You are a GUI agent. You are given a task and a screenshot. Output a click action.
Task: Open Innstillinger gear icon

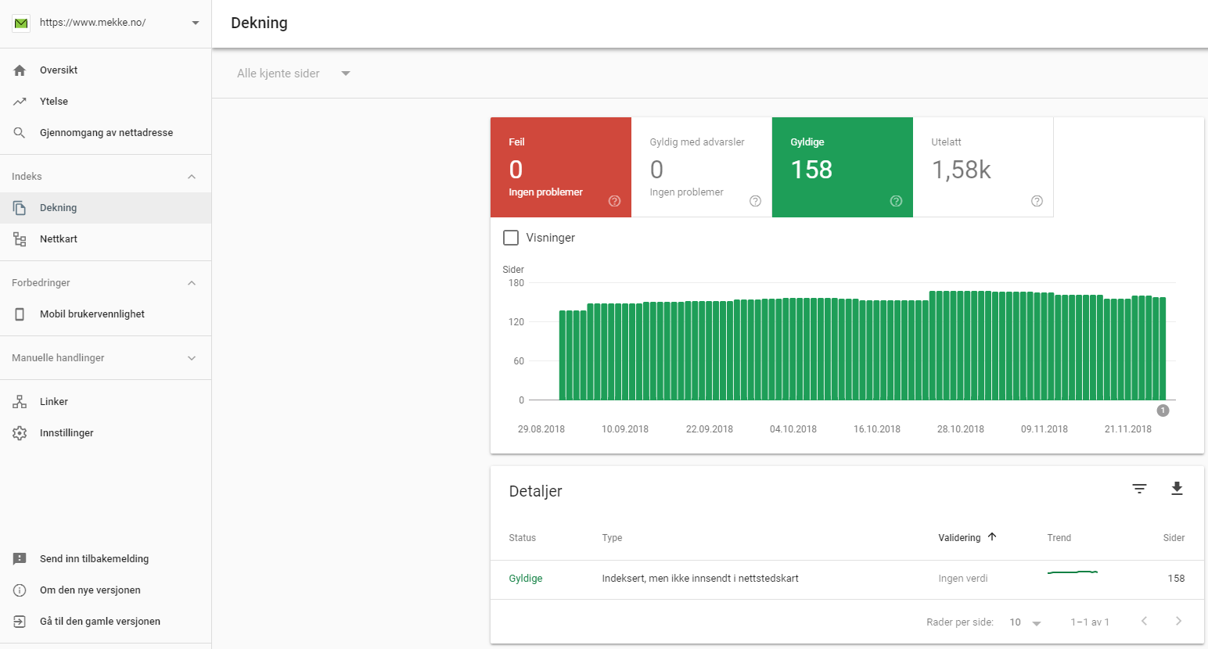20,433
